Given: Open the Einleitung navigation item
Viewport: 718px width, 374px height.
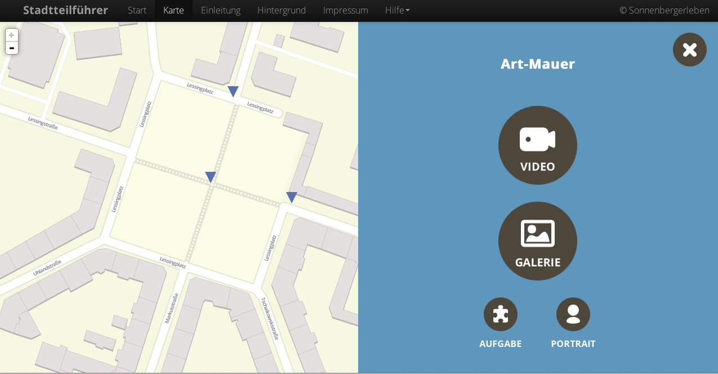Looking at the screenshot, I should point(220,10).
